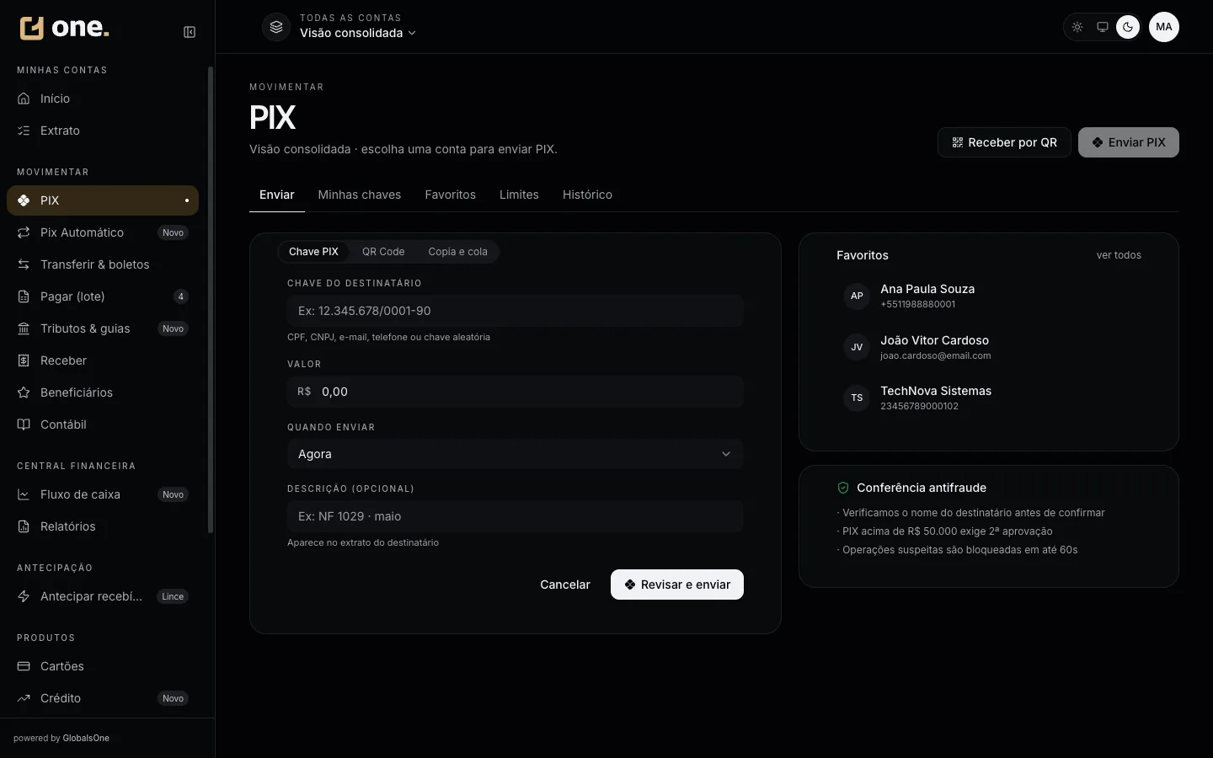
Task: Open Beneficiários star icon
Action: [x=24, y=392]
